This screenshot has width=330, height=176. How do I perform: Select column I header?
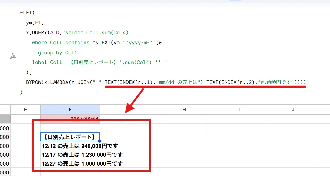(239, 109)
